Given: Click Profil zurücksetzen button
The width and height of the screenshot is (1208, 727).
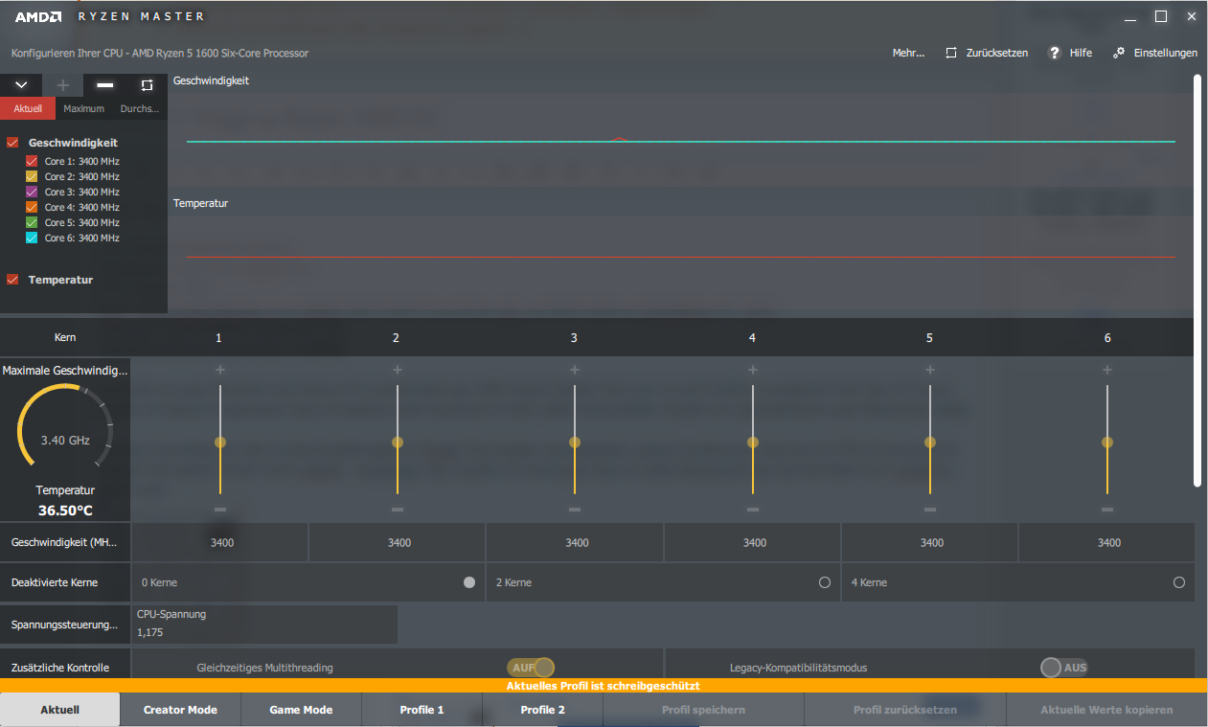Looking at the screenshot, I should (x=905, y=710).
